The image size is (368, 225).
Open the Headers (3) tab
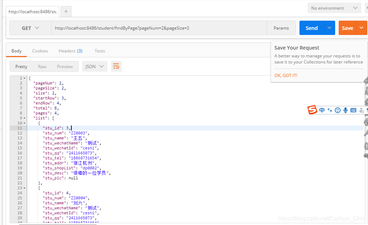pyautogui.click(x=70, y=51)
